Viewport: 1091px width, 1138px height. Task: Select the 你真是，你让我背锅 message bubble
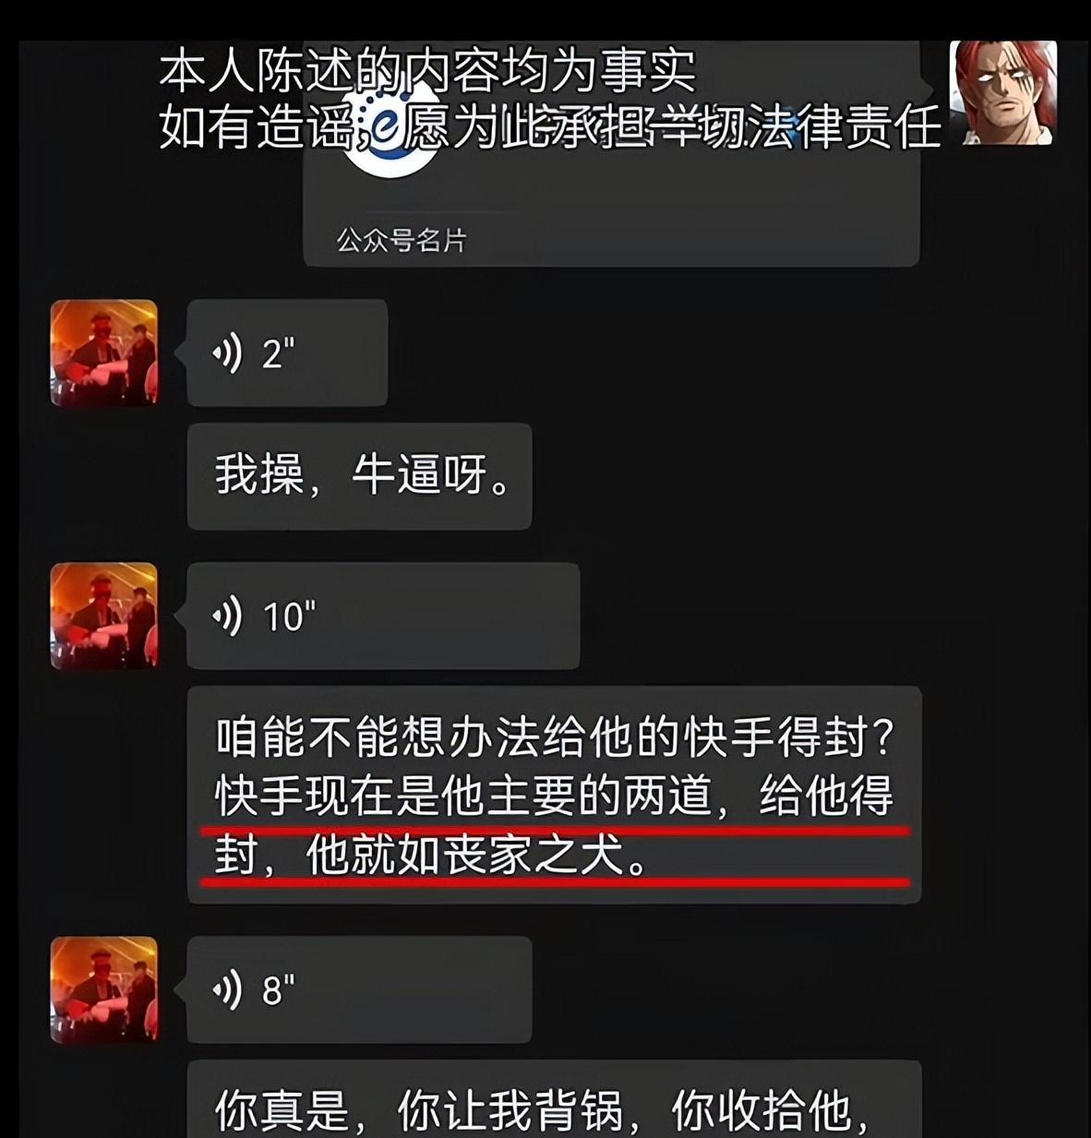pos(554,1099)
